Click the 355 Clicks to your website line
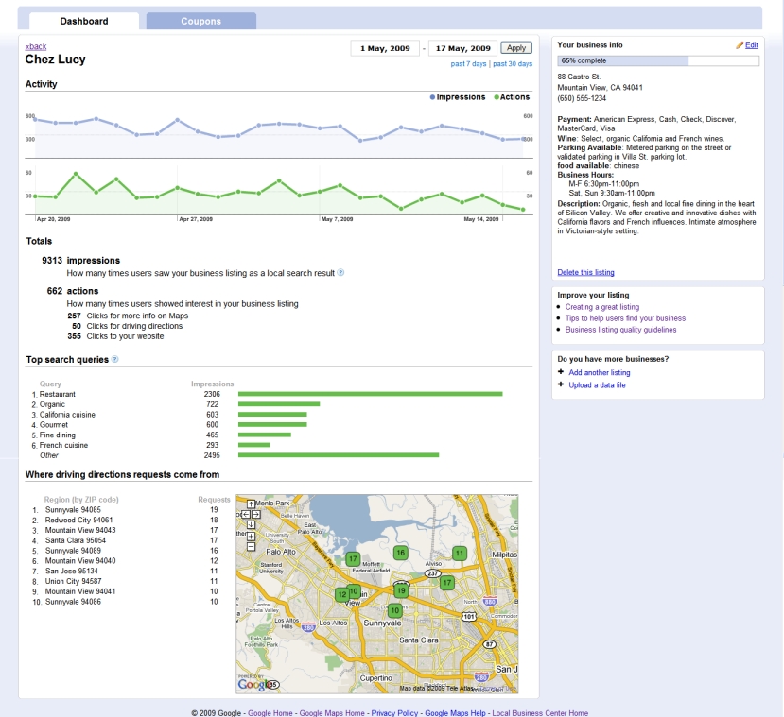The image size is (784, 717). [115, 336]
